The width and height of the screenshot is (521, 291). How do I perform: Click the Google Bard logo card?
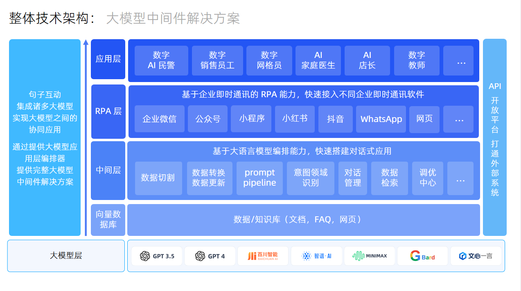tap(422, 256)
